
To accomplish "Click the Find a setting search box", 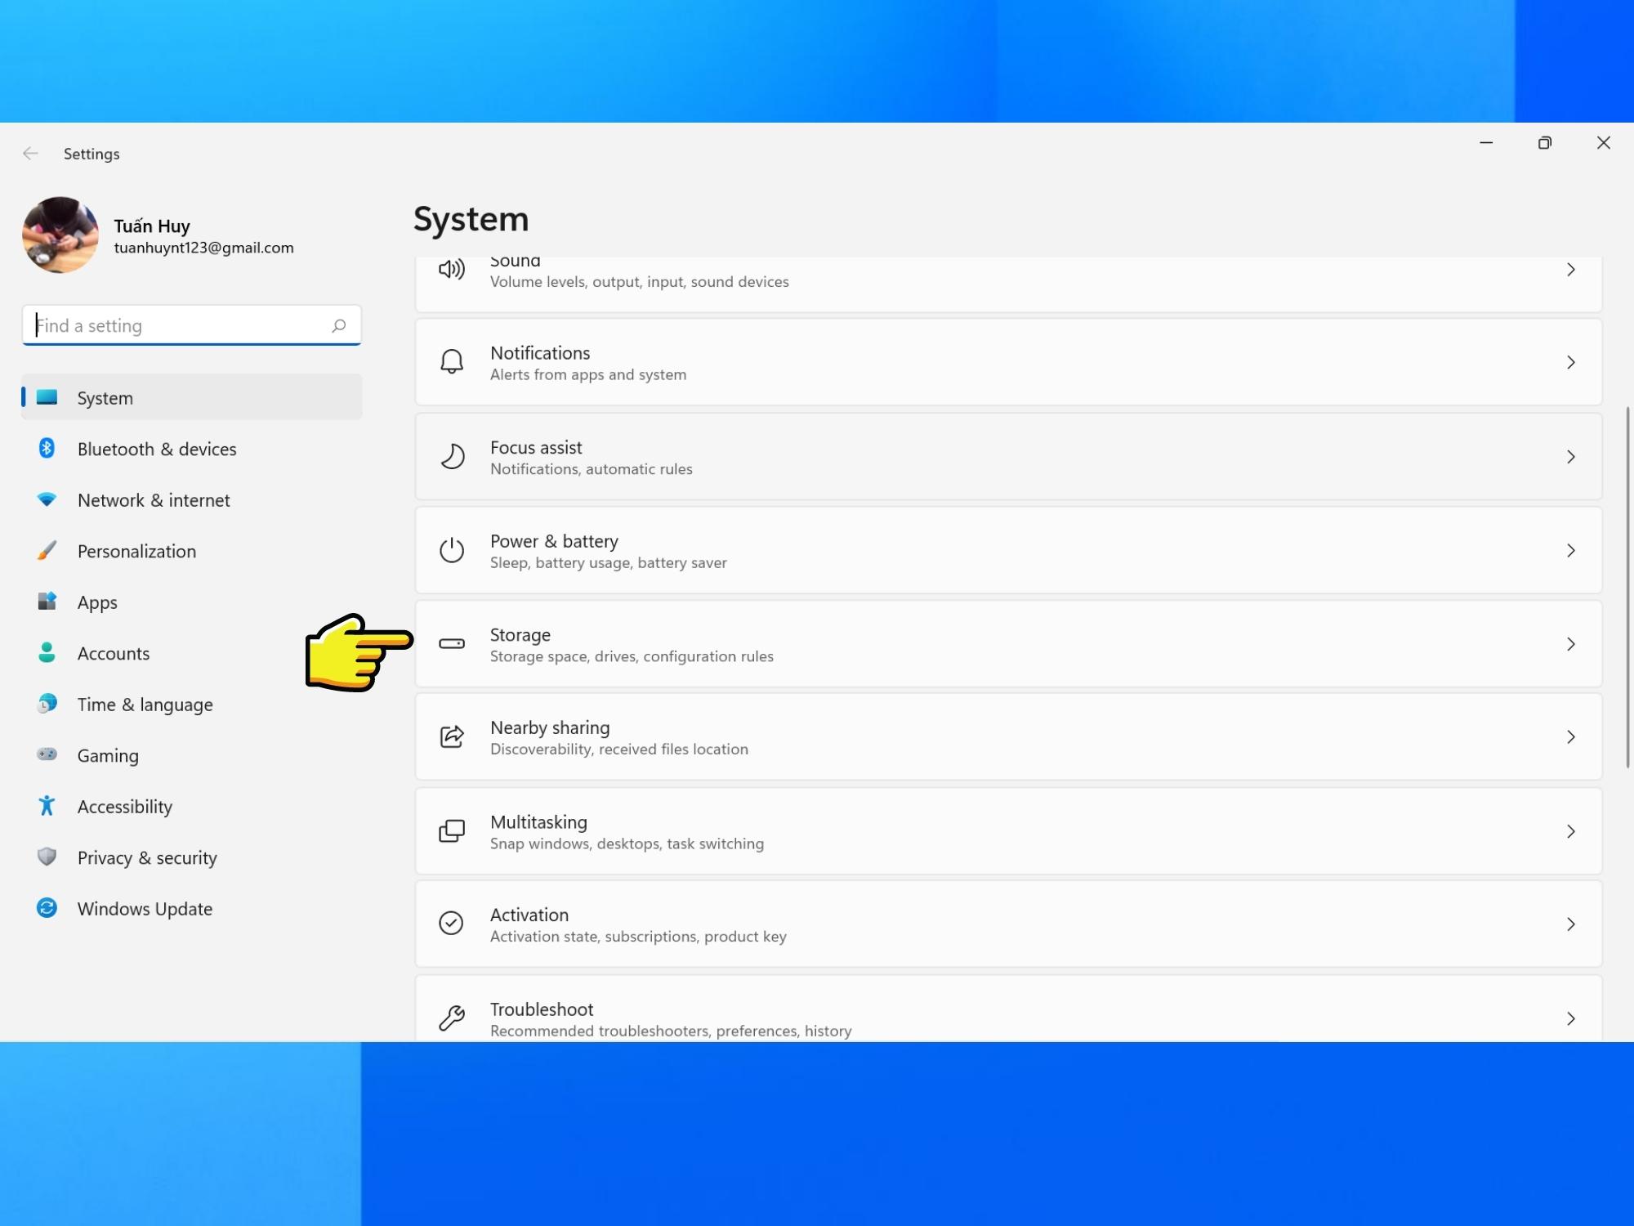I will (192, 325).
